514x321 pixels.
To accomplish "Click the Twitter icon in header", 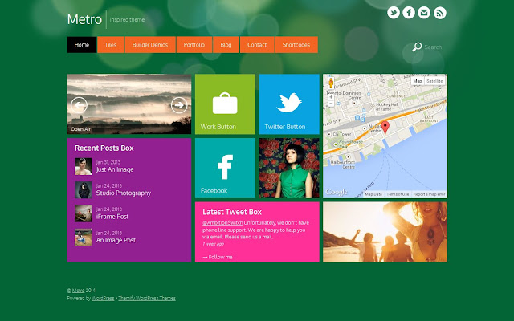I will (x=394, y=12).
